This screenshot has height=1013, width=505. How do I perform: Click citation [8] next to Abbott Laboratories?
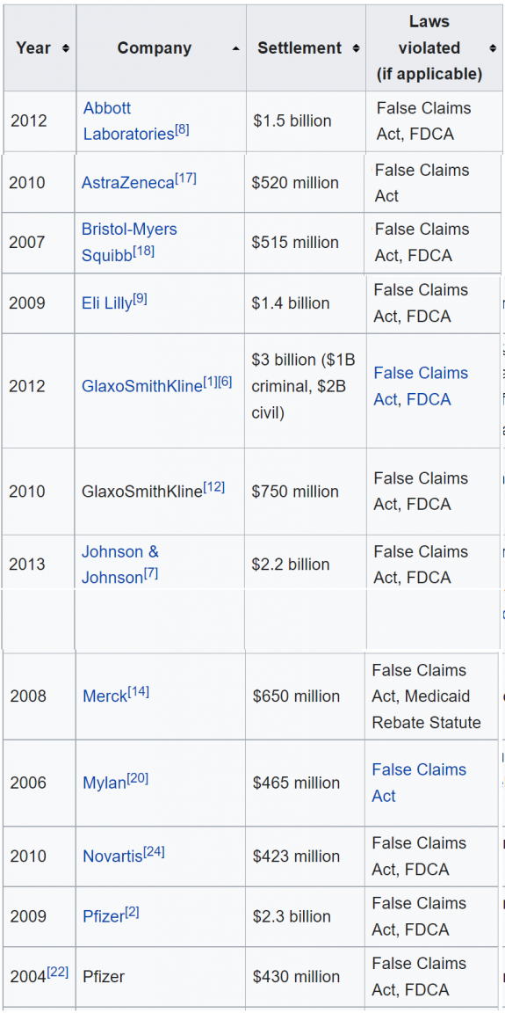click(183, 130)
